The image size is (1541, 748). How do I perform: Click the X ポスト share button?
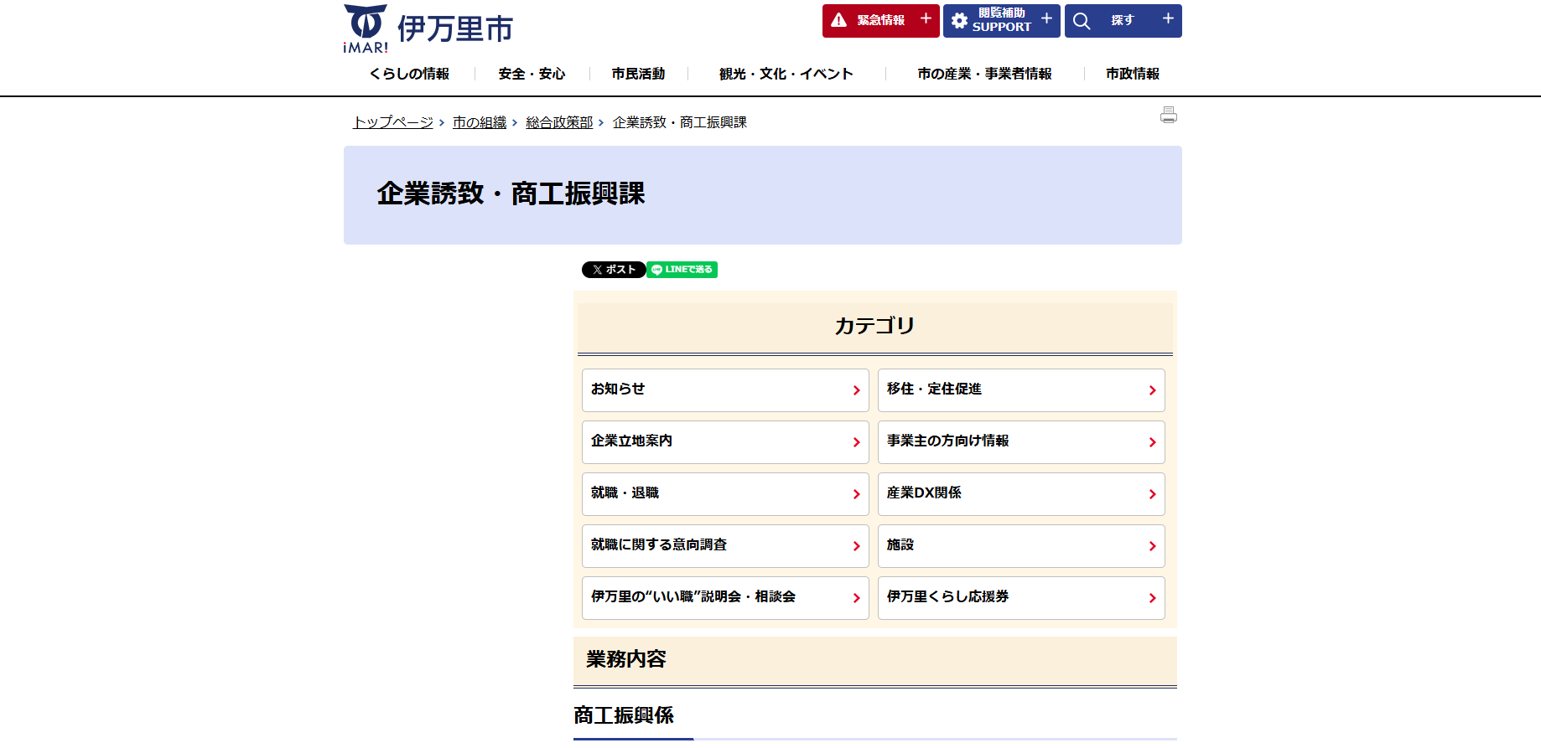614,270
